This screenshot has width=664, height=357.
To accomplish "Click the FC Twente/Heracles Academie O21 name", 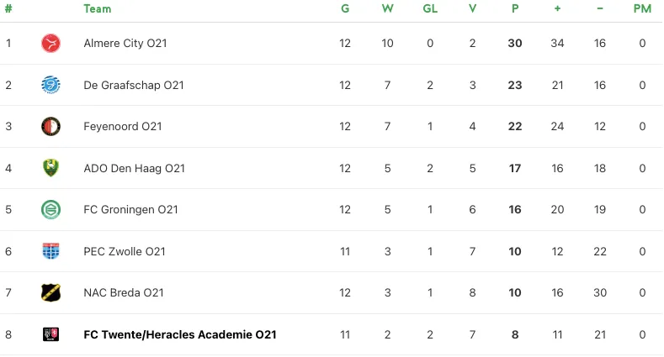I will (180, 334).
